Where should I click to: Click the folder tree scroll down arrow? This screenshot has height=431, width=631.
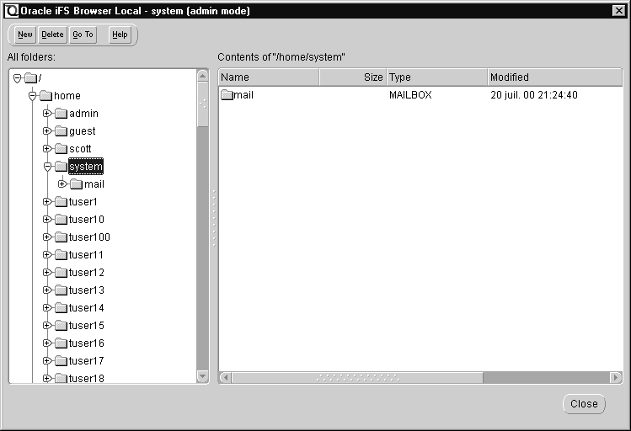(202, 377)
